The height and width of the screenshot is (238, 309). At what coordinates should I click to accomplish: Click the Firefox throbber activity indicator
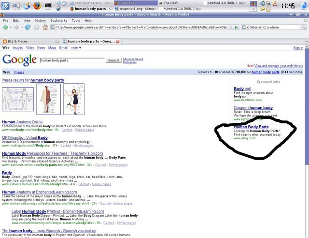tap(306, 20)
